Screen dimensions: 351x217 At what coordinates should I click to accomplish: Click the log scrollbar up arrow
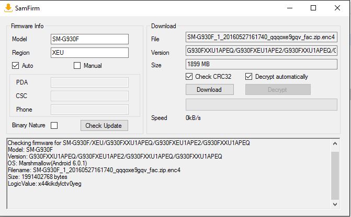pos(335,143)
